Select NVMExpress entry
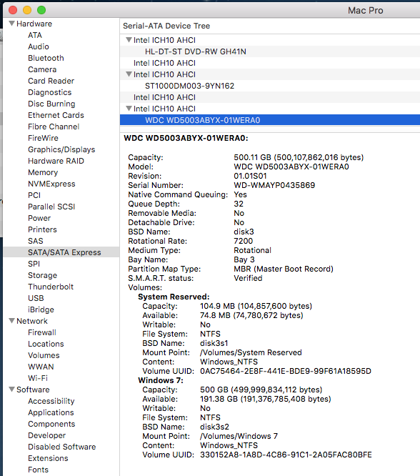The image size is (420, 476). click(51, 184)
